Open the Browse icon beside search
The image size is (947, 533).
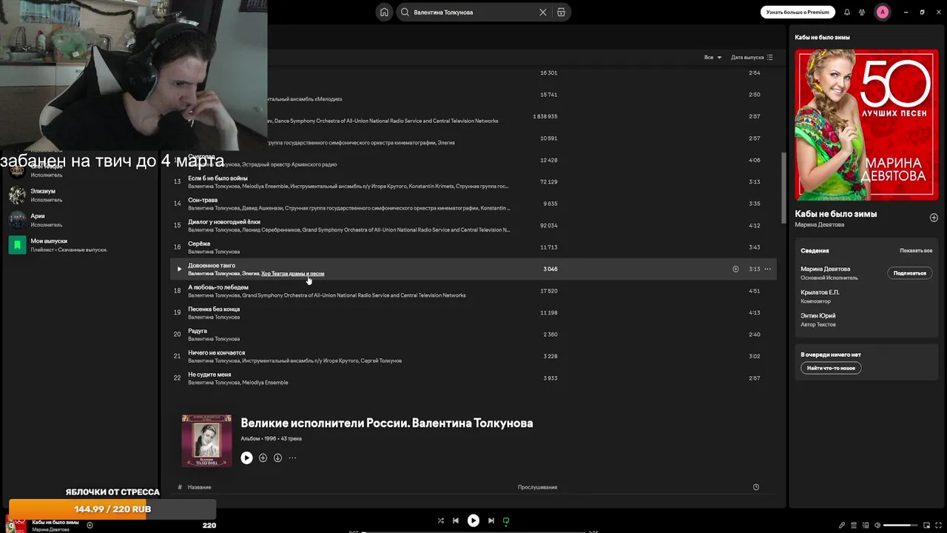(x=561, y=12)
